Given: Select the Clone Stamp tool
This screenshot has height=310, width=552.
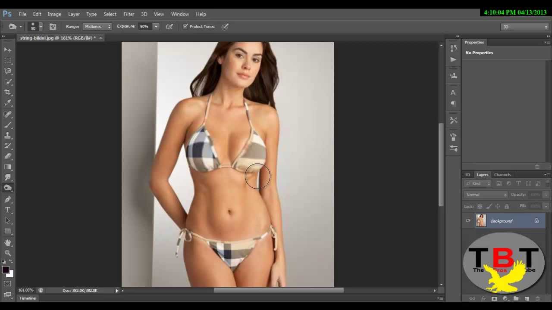Looking at the screenshot, I should (x=8, y=136).
